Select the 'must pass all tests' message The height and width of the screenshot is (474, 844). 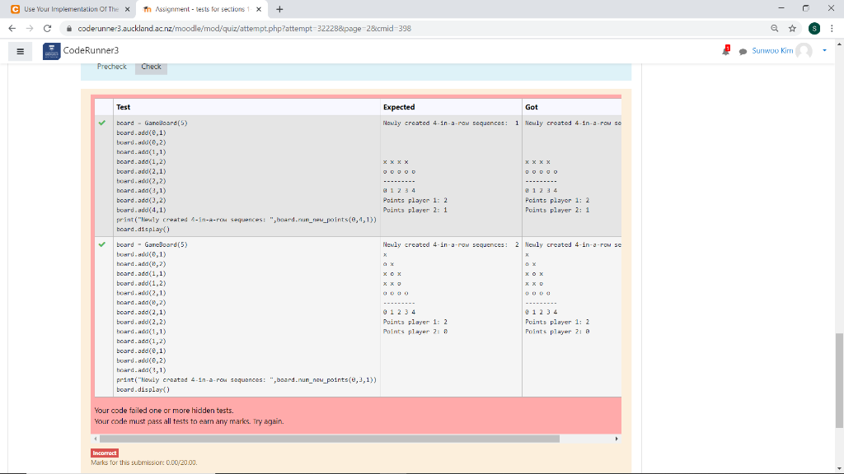[189, 421]
